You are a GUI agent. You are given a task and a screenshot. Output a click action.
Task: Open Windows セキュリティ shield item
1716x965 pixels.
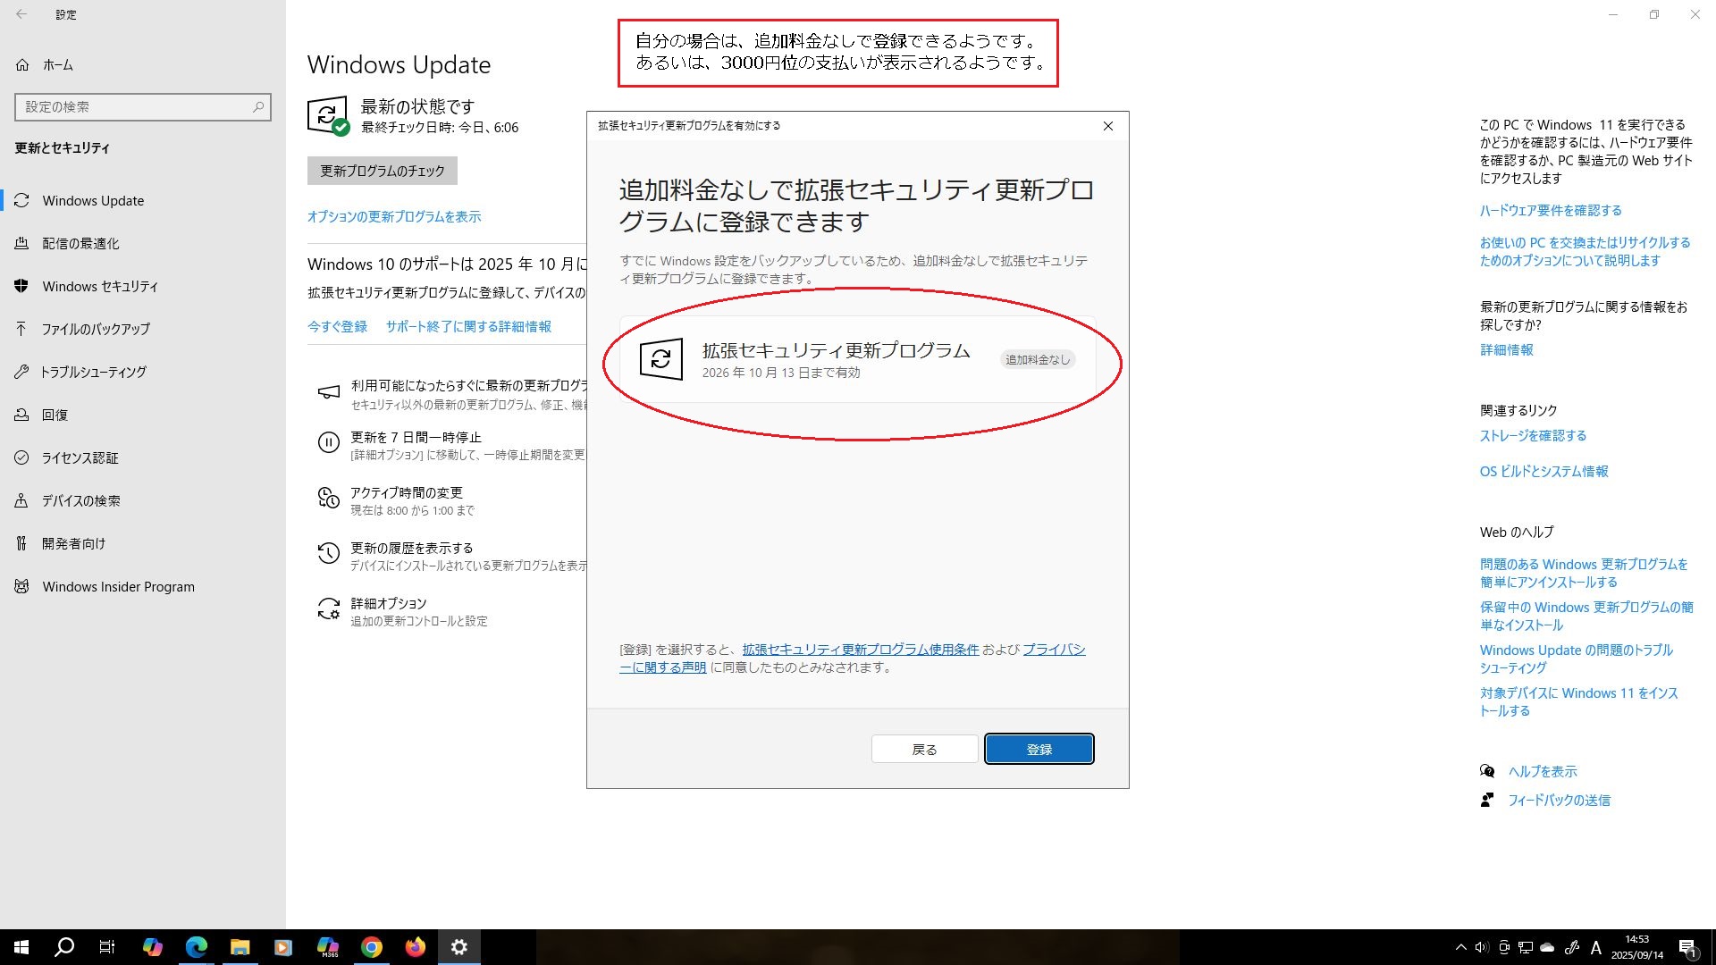click(x=100, y=287)
